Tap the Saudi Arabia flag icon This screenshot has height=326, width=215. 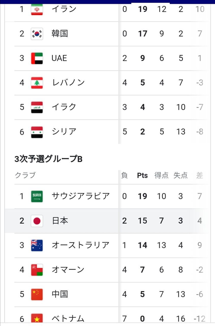pos(37,196)
